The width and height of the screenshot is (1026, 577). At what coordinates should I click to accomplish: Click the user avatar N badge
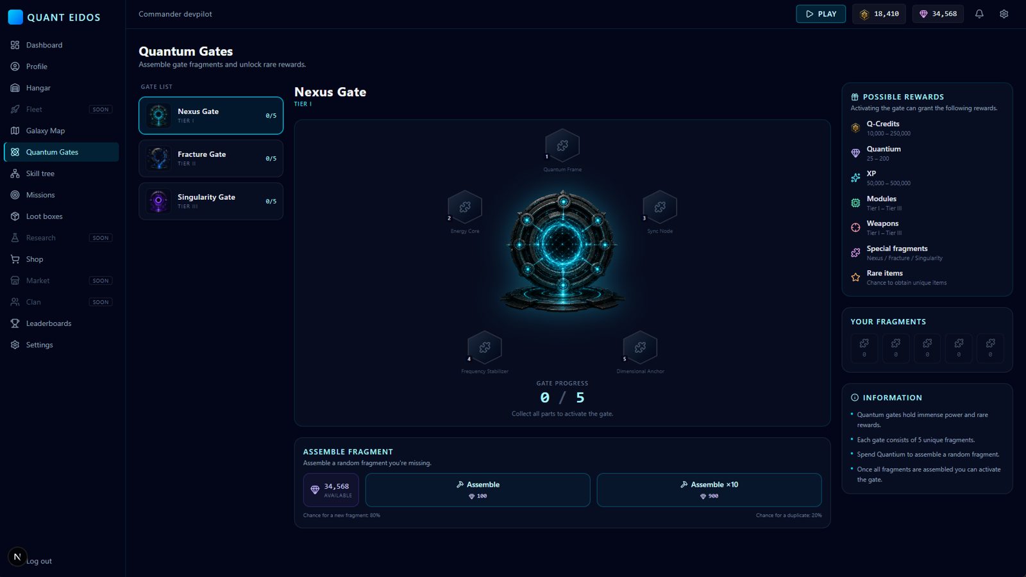coord(17,557)
